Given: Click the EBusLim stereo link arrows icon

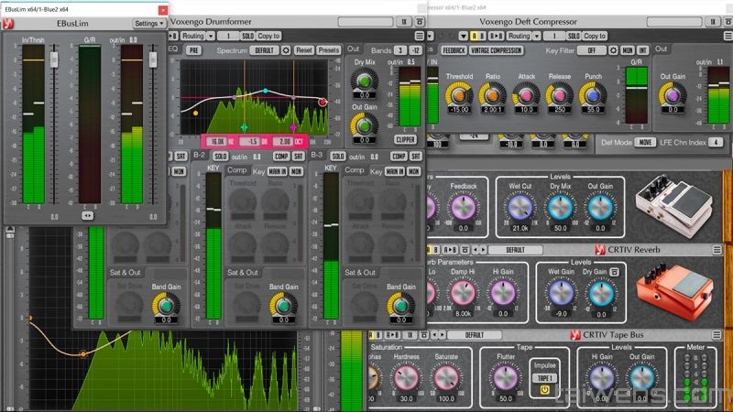Looking at the screenshot, I should (x=87, y=215).
